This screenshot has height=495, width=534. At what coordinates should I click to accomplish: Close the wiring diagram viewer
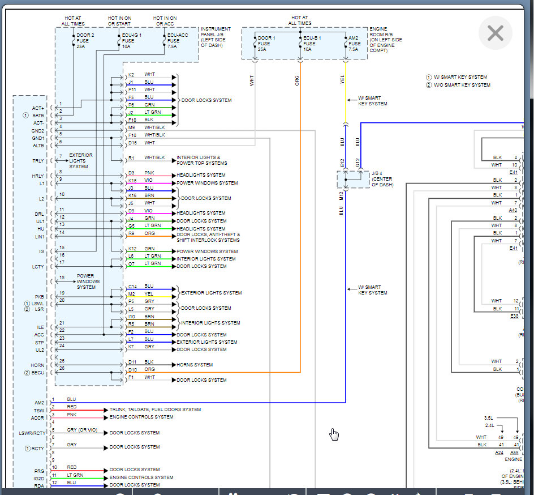pos(495,33)
